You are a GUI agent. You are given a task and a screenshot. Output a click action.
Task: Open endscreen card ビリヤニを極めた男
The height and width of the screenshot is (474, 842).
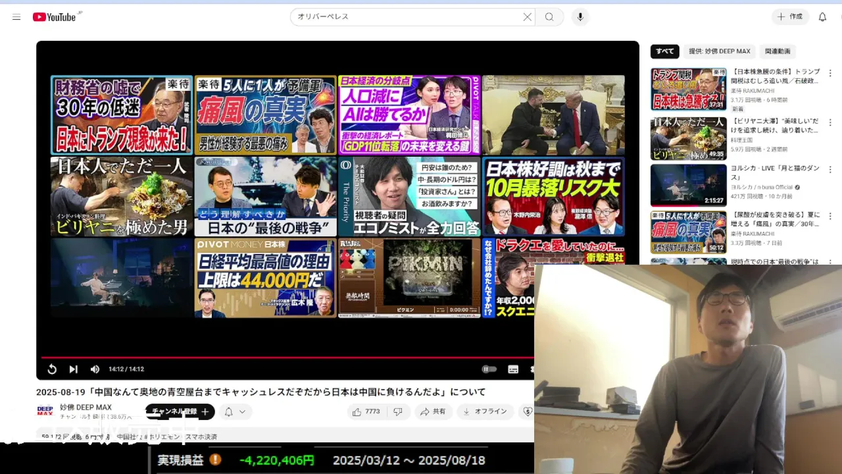coord(122,196)
